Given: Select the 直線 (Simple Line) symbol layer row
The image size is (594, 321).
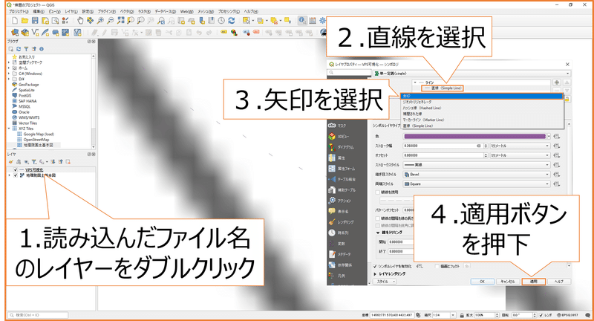Looking at the screenshot, I should click(443, 88).
